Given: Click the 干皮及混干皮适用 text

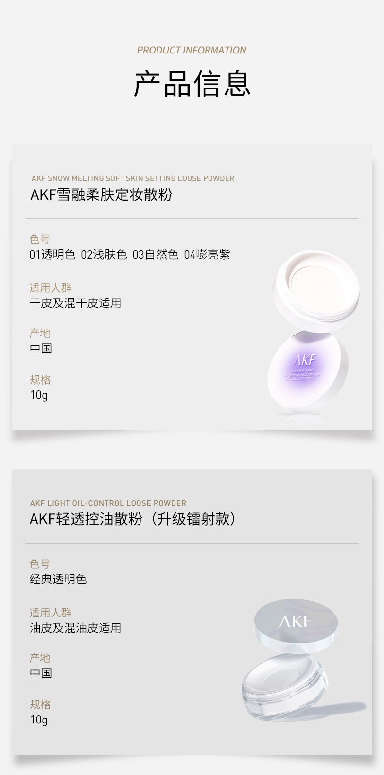Looking at the screenshot, I should (x=75, y=303).
